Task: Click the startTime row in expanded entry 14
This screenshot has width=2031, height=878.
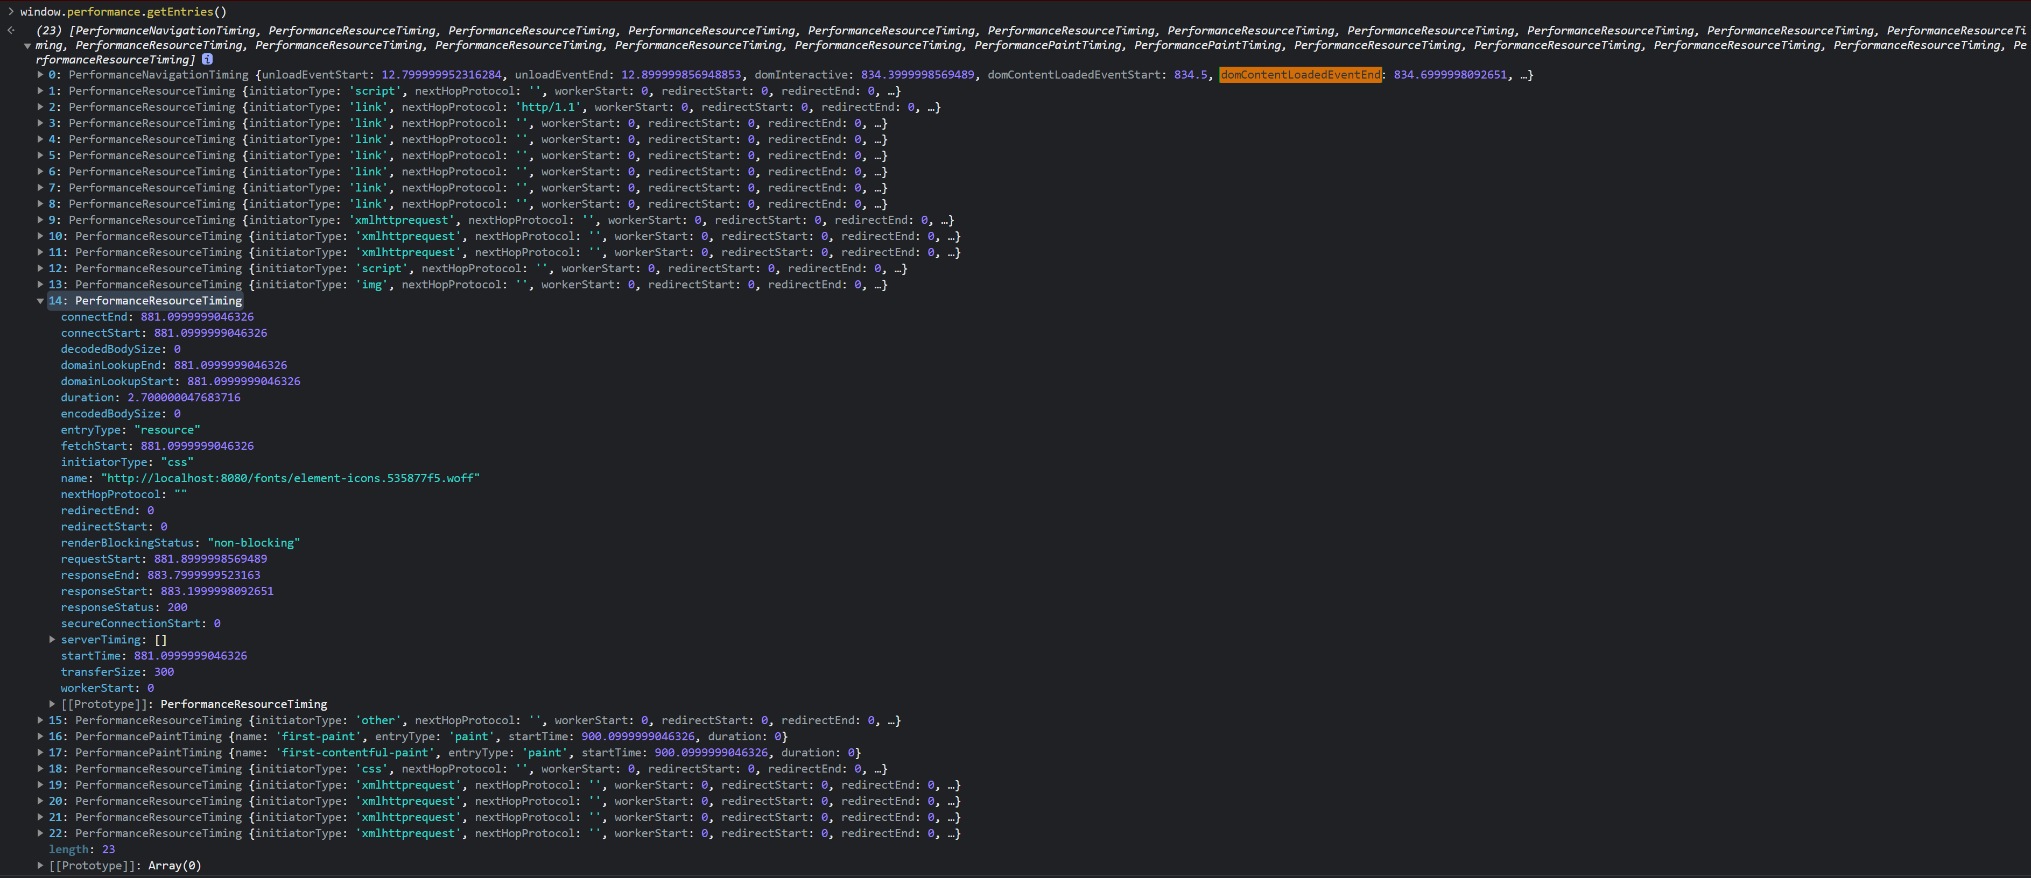Action: (154, 656)
